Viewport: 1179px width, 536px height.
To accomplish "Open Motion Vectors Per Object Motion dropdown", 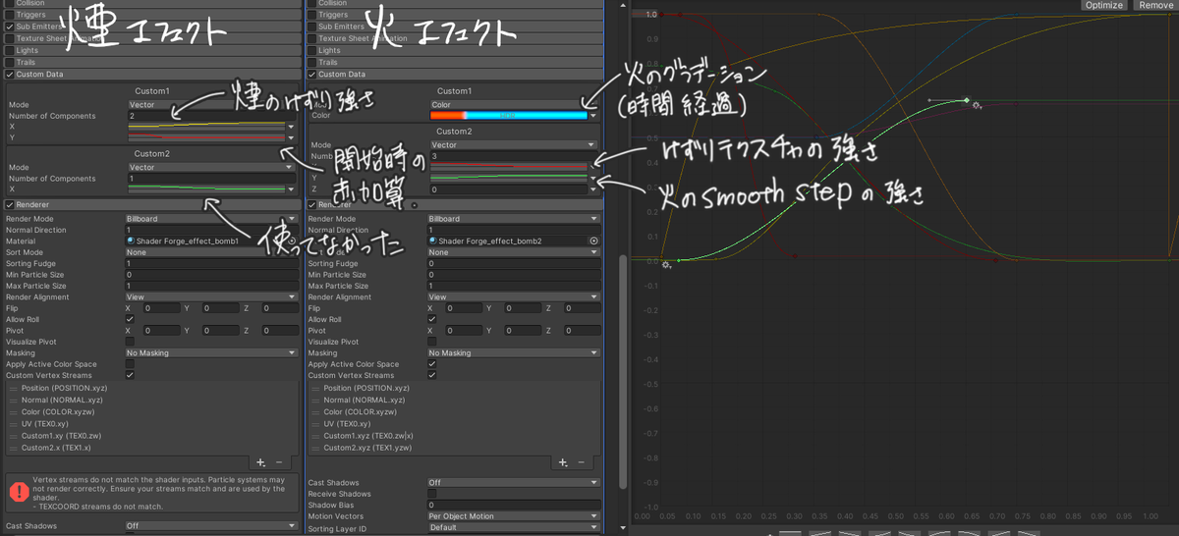I will pyautogui.click(x=514, y=516).
